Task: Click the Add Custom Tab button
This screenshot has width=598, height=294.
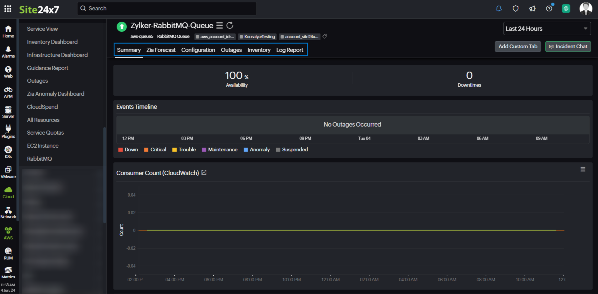Action: [x=518, y=47]
